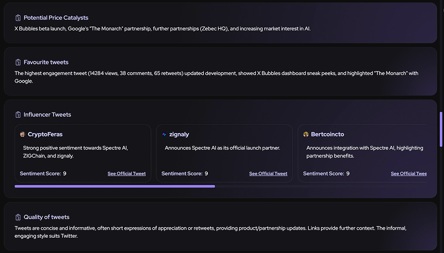444x253 pixels.
Task: Click the horizontal scrollbar under influencer cards
Action: click(115, 186)
